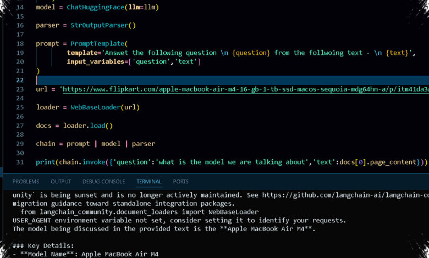This screenshot has height=258, width=429.
Task: Click WebBaseLoader call on line 25
Action: [96, 107]
